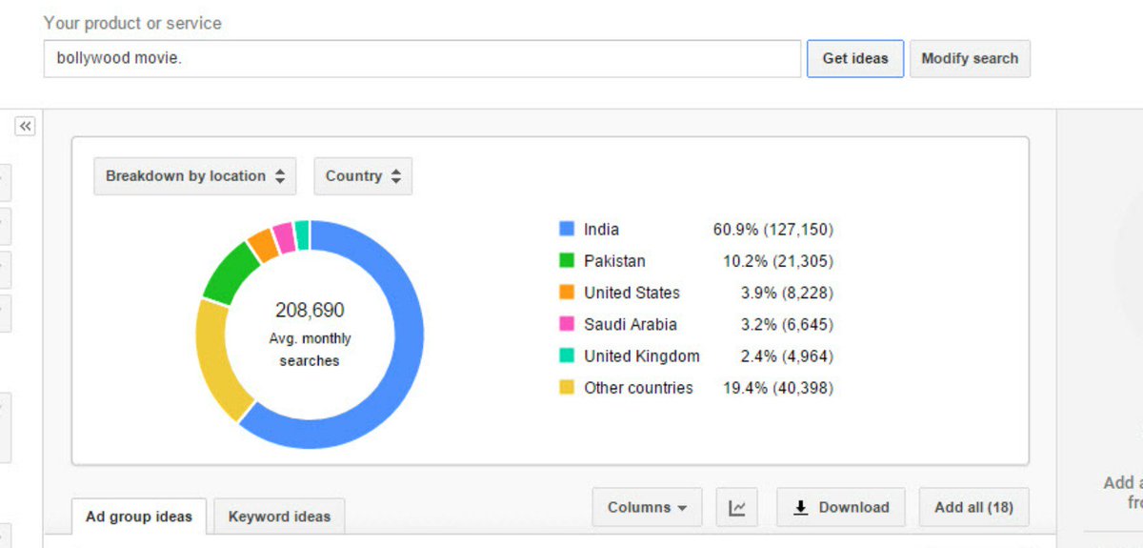
Task: Click the Other countries legend label
Action: [638, 388]
